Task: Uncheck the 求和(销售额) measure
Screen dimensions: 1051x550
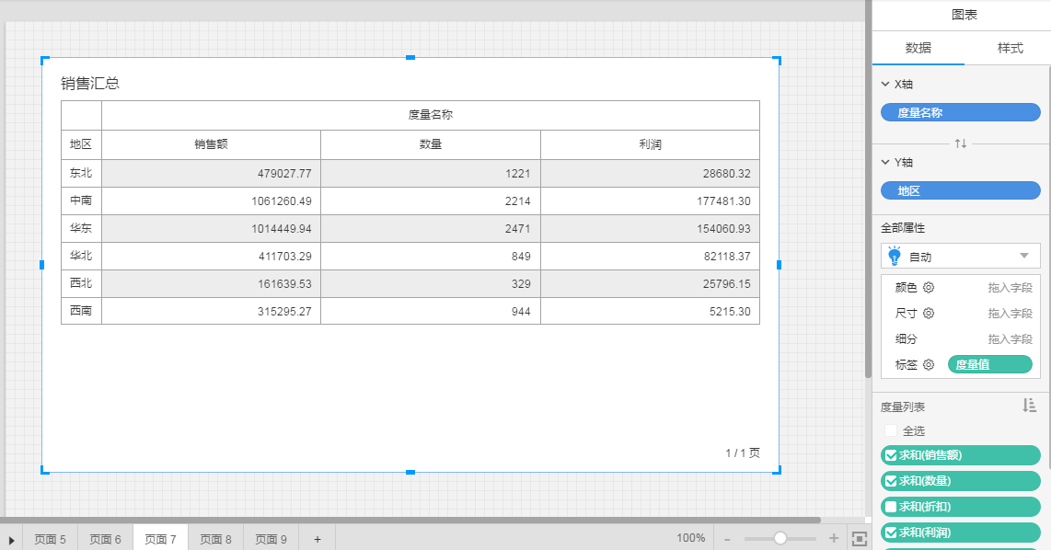Action: [x=890, y=454]
